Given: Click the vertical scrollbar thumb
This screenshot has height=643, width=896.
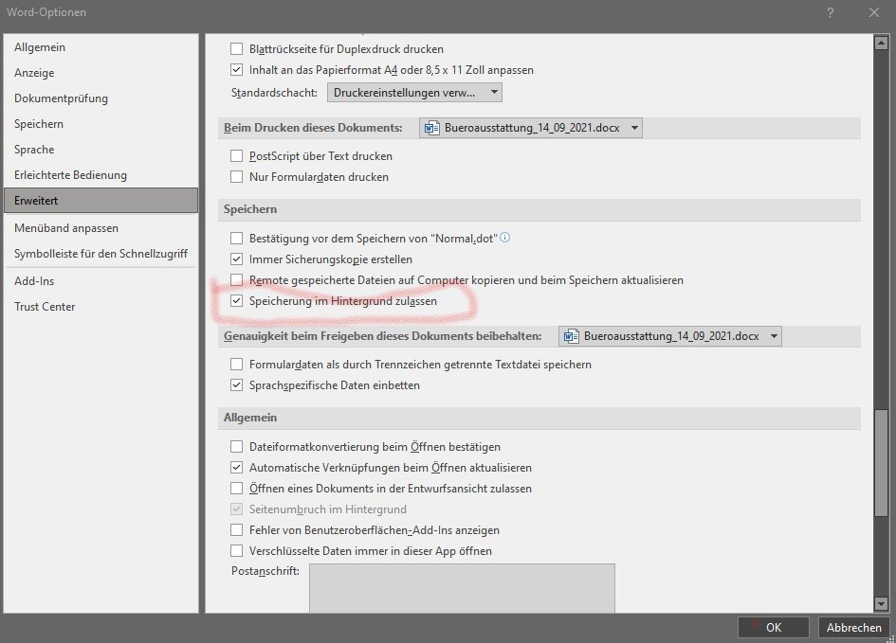Looking at the screenshot, I should click(x=881, y=463).
